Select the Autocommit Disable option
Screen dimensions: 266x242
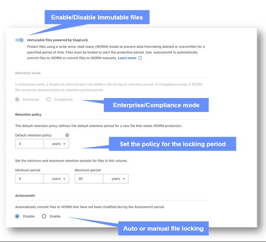click(17, 216)
